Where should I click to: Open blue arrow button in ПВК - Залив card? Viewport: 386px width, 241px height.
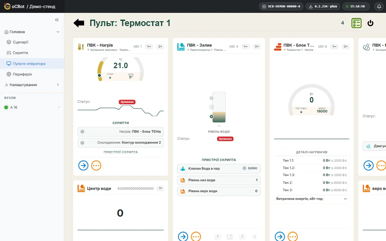coord(183,237)
